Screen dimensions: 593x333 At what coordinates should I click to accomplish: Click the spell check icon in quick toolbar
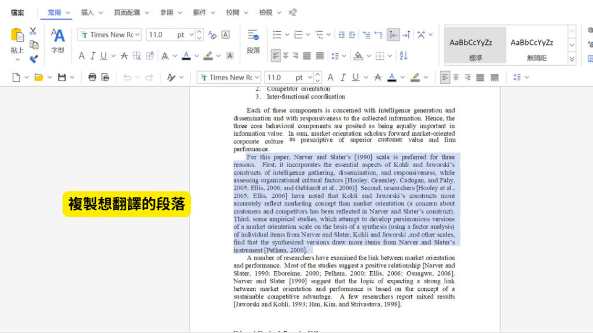point(171,77)
